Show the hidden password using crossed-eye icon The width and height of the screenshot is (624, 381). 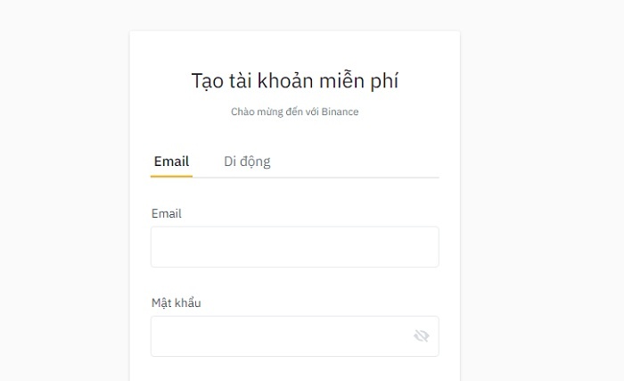[x=422, y=336]
